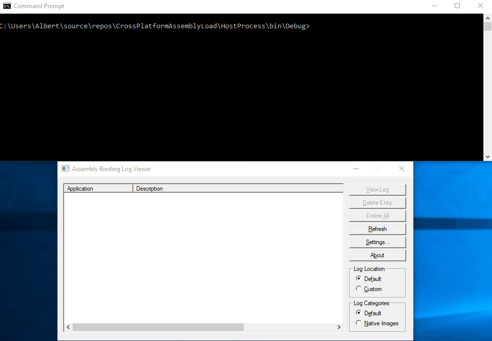Select Native Images log category

pos(359,323)
